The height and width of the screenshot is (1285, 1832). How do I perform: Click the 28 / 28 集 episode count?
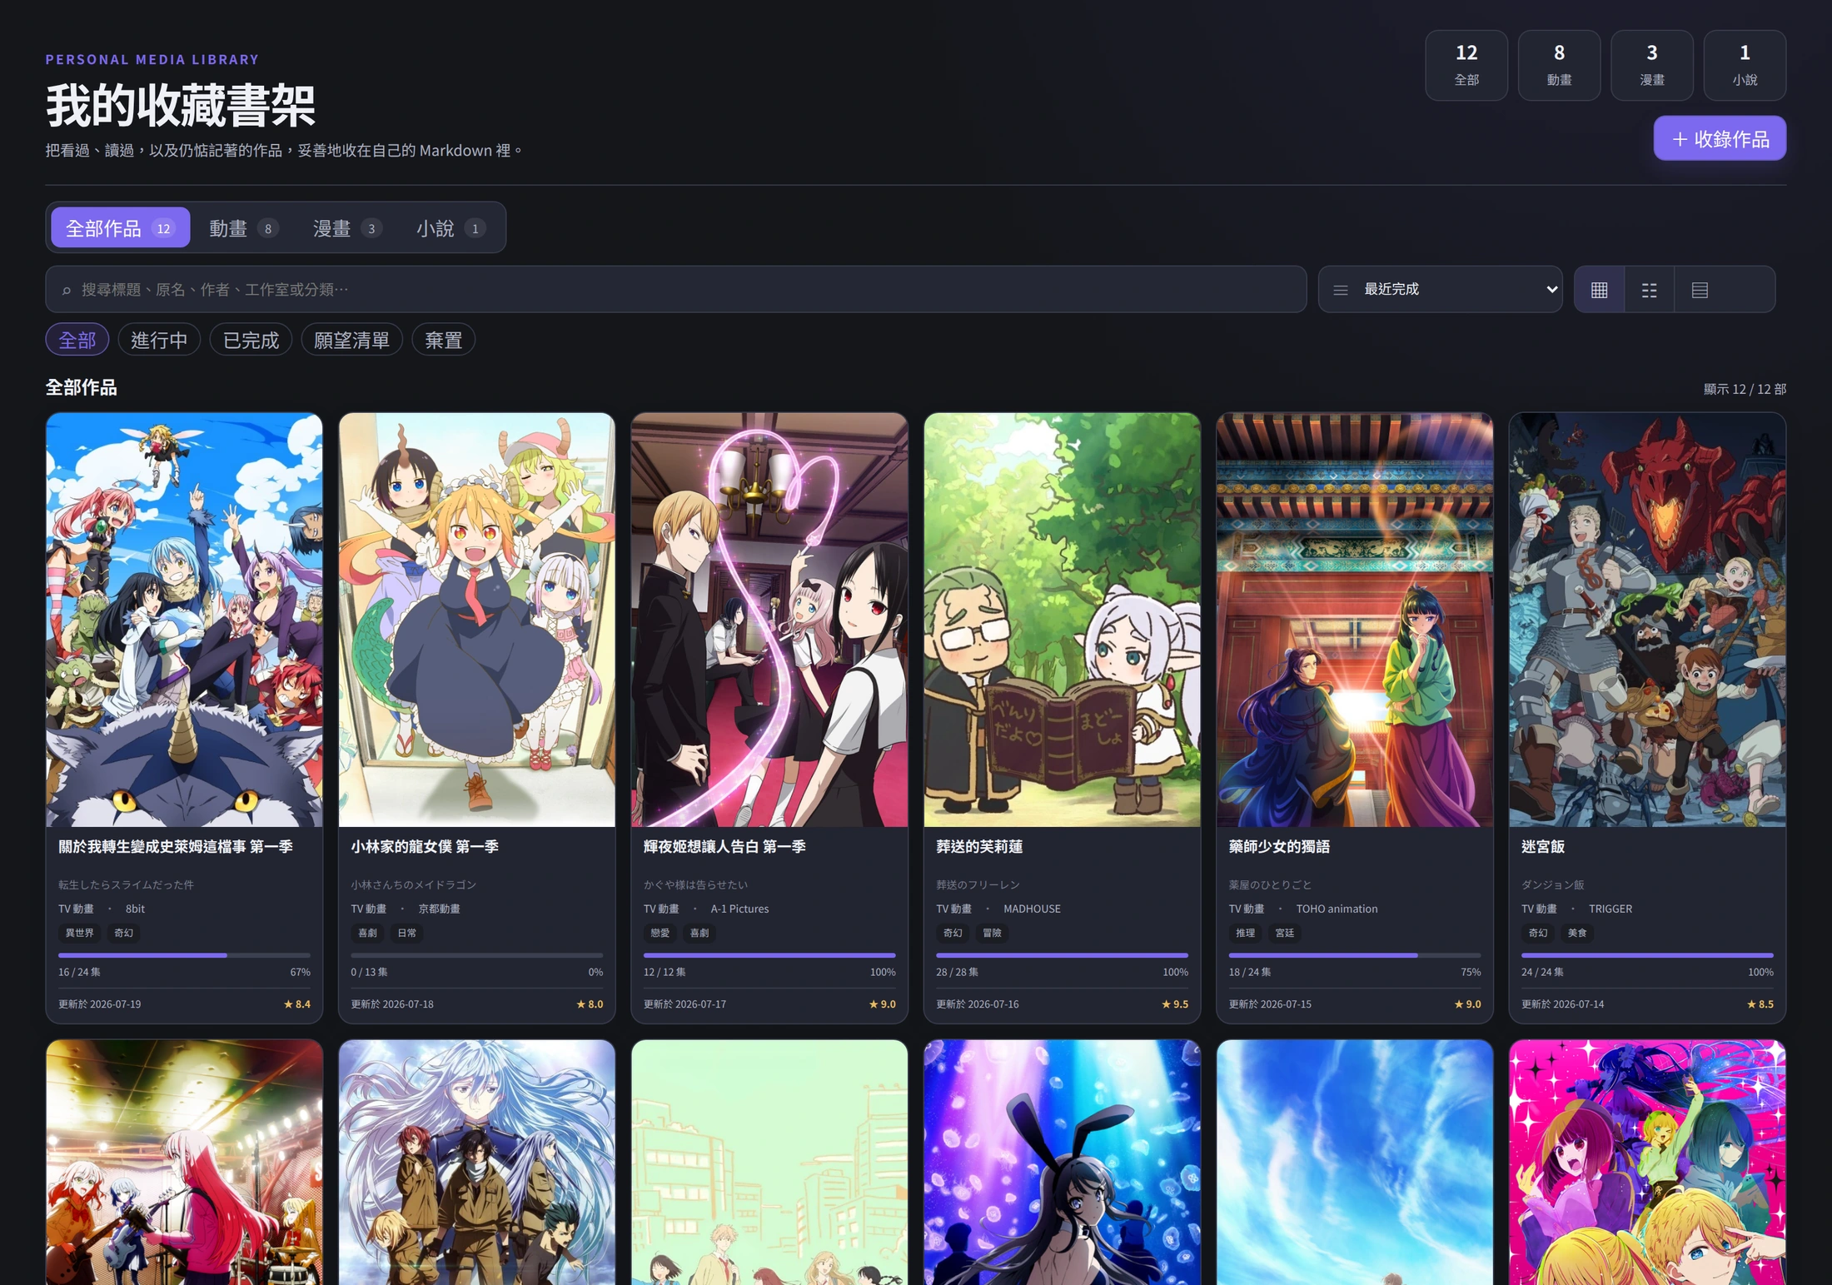[x=957, y=972]
